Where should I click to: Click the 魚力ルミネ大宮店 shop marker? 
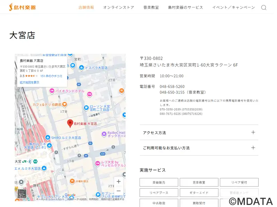50,145
